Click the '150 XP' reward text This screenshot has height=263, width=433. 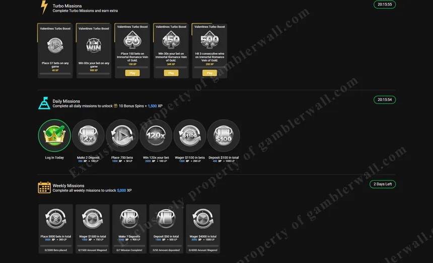point(132,64)
